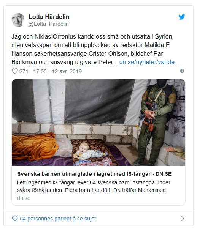The image size is (197, 228).
Task: Open the 17:53 - 12 avr. 2019 timestamp
Action: pos(57,71)
